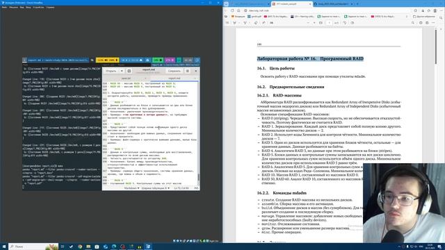Open the other favorites folder
445x250 pixels.
coord(424,17)
